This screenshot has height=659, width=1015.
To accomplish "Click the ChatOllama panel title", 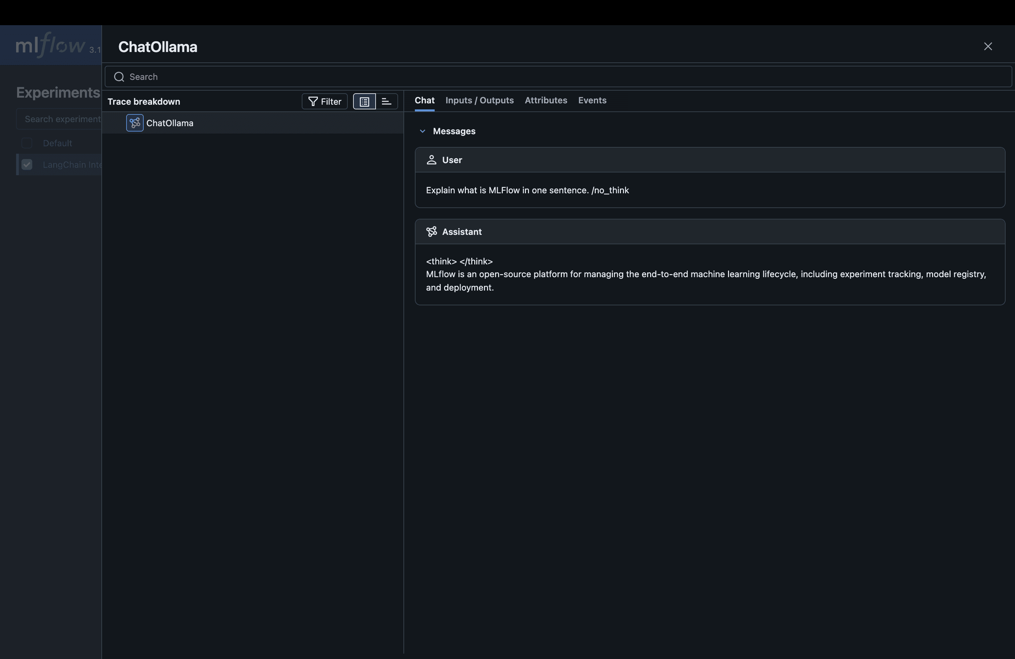I will click(158, 47).
